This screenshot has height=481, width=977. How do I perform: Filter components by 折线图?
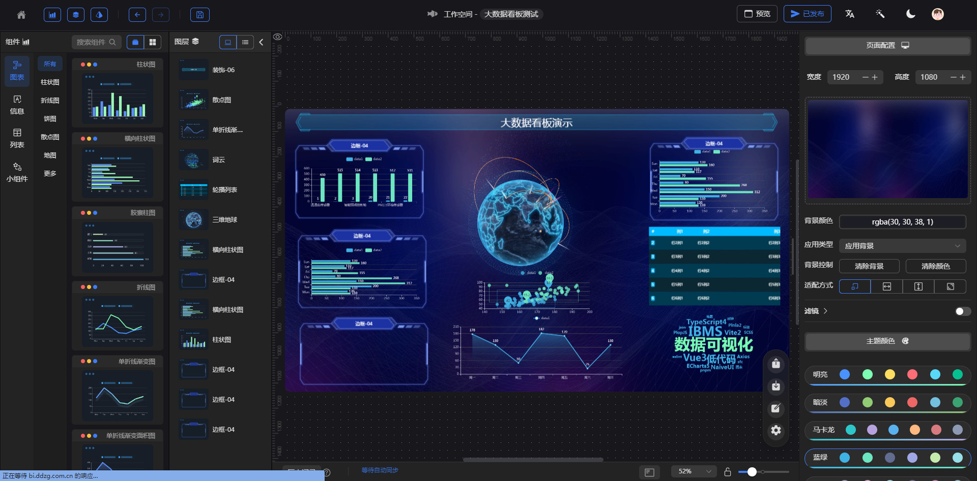pyautogui.click(x=50, y=101)
